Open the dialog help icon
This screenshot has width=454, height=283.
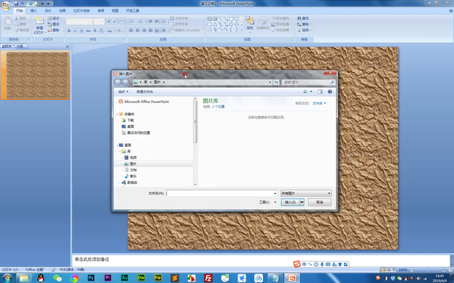(330, 91)
